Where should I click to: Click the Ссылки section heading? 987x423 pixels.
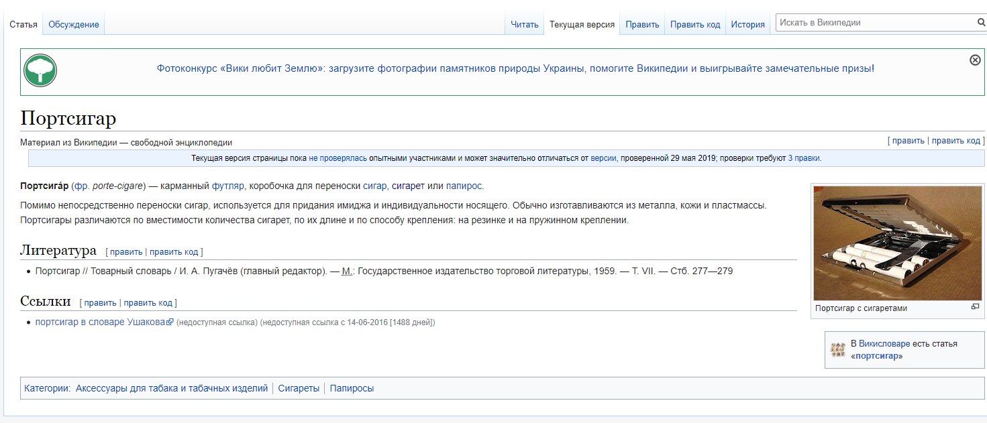(46, 302)
